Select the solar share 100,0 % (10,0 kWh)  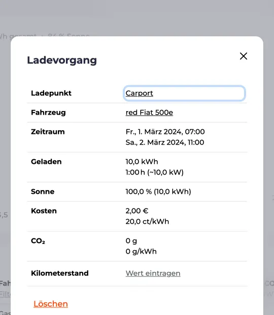(158, 192)
